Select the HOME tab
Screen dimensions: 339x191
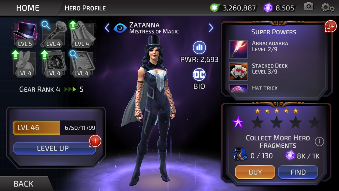[28, 8]
